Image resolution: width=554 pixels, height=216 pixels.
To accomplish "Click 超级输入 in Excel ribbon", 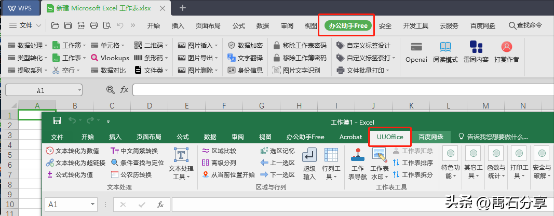I will [309, 164].
